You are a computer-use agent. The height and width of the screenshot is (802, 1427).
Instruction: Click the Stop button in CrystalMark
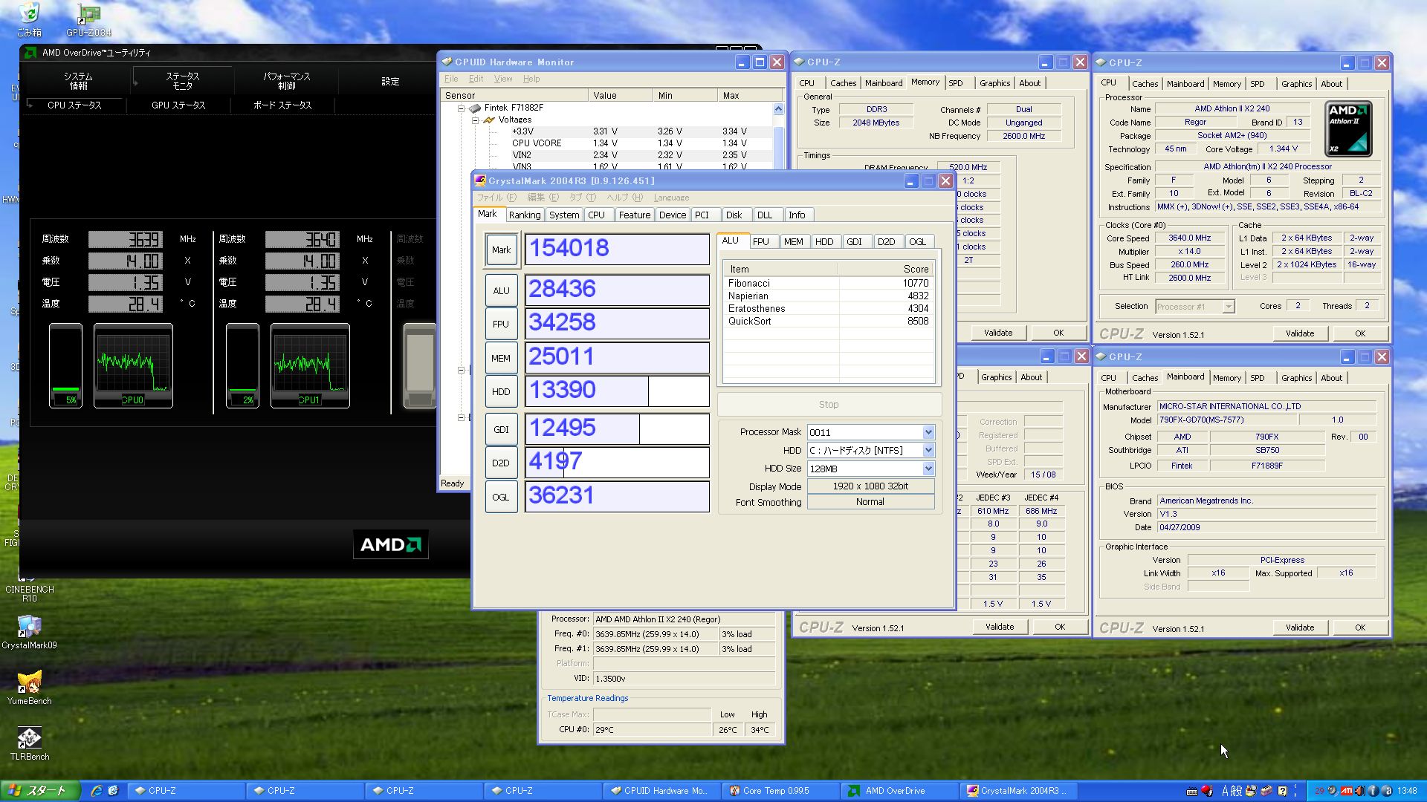829,405
